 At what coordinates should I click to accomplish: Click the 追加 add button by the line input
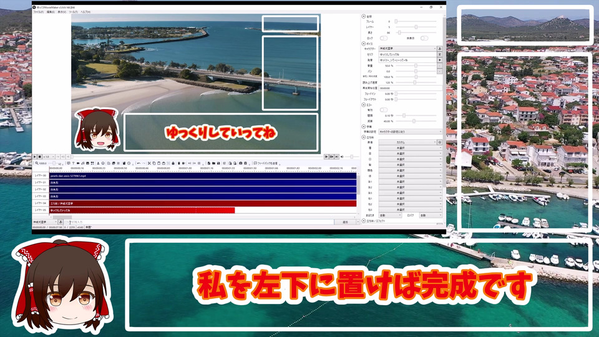345,222
